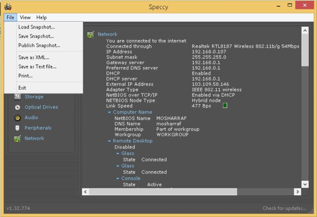
Task: Click the scroll left arrow
Action: pyautogui.click(x=86, y=192)
